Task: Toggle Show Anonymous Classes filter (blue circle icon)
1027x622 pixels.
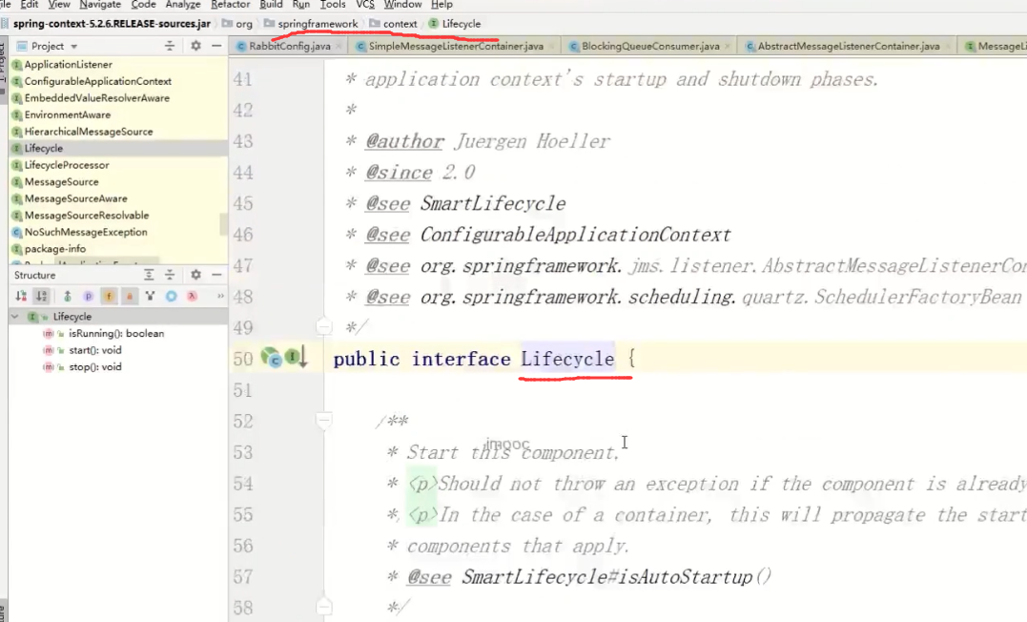Action: click(171, 297)
